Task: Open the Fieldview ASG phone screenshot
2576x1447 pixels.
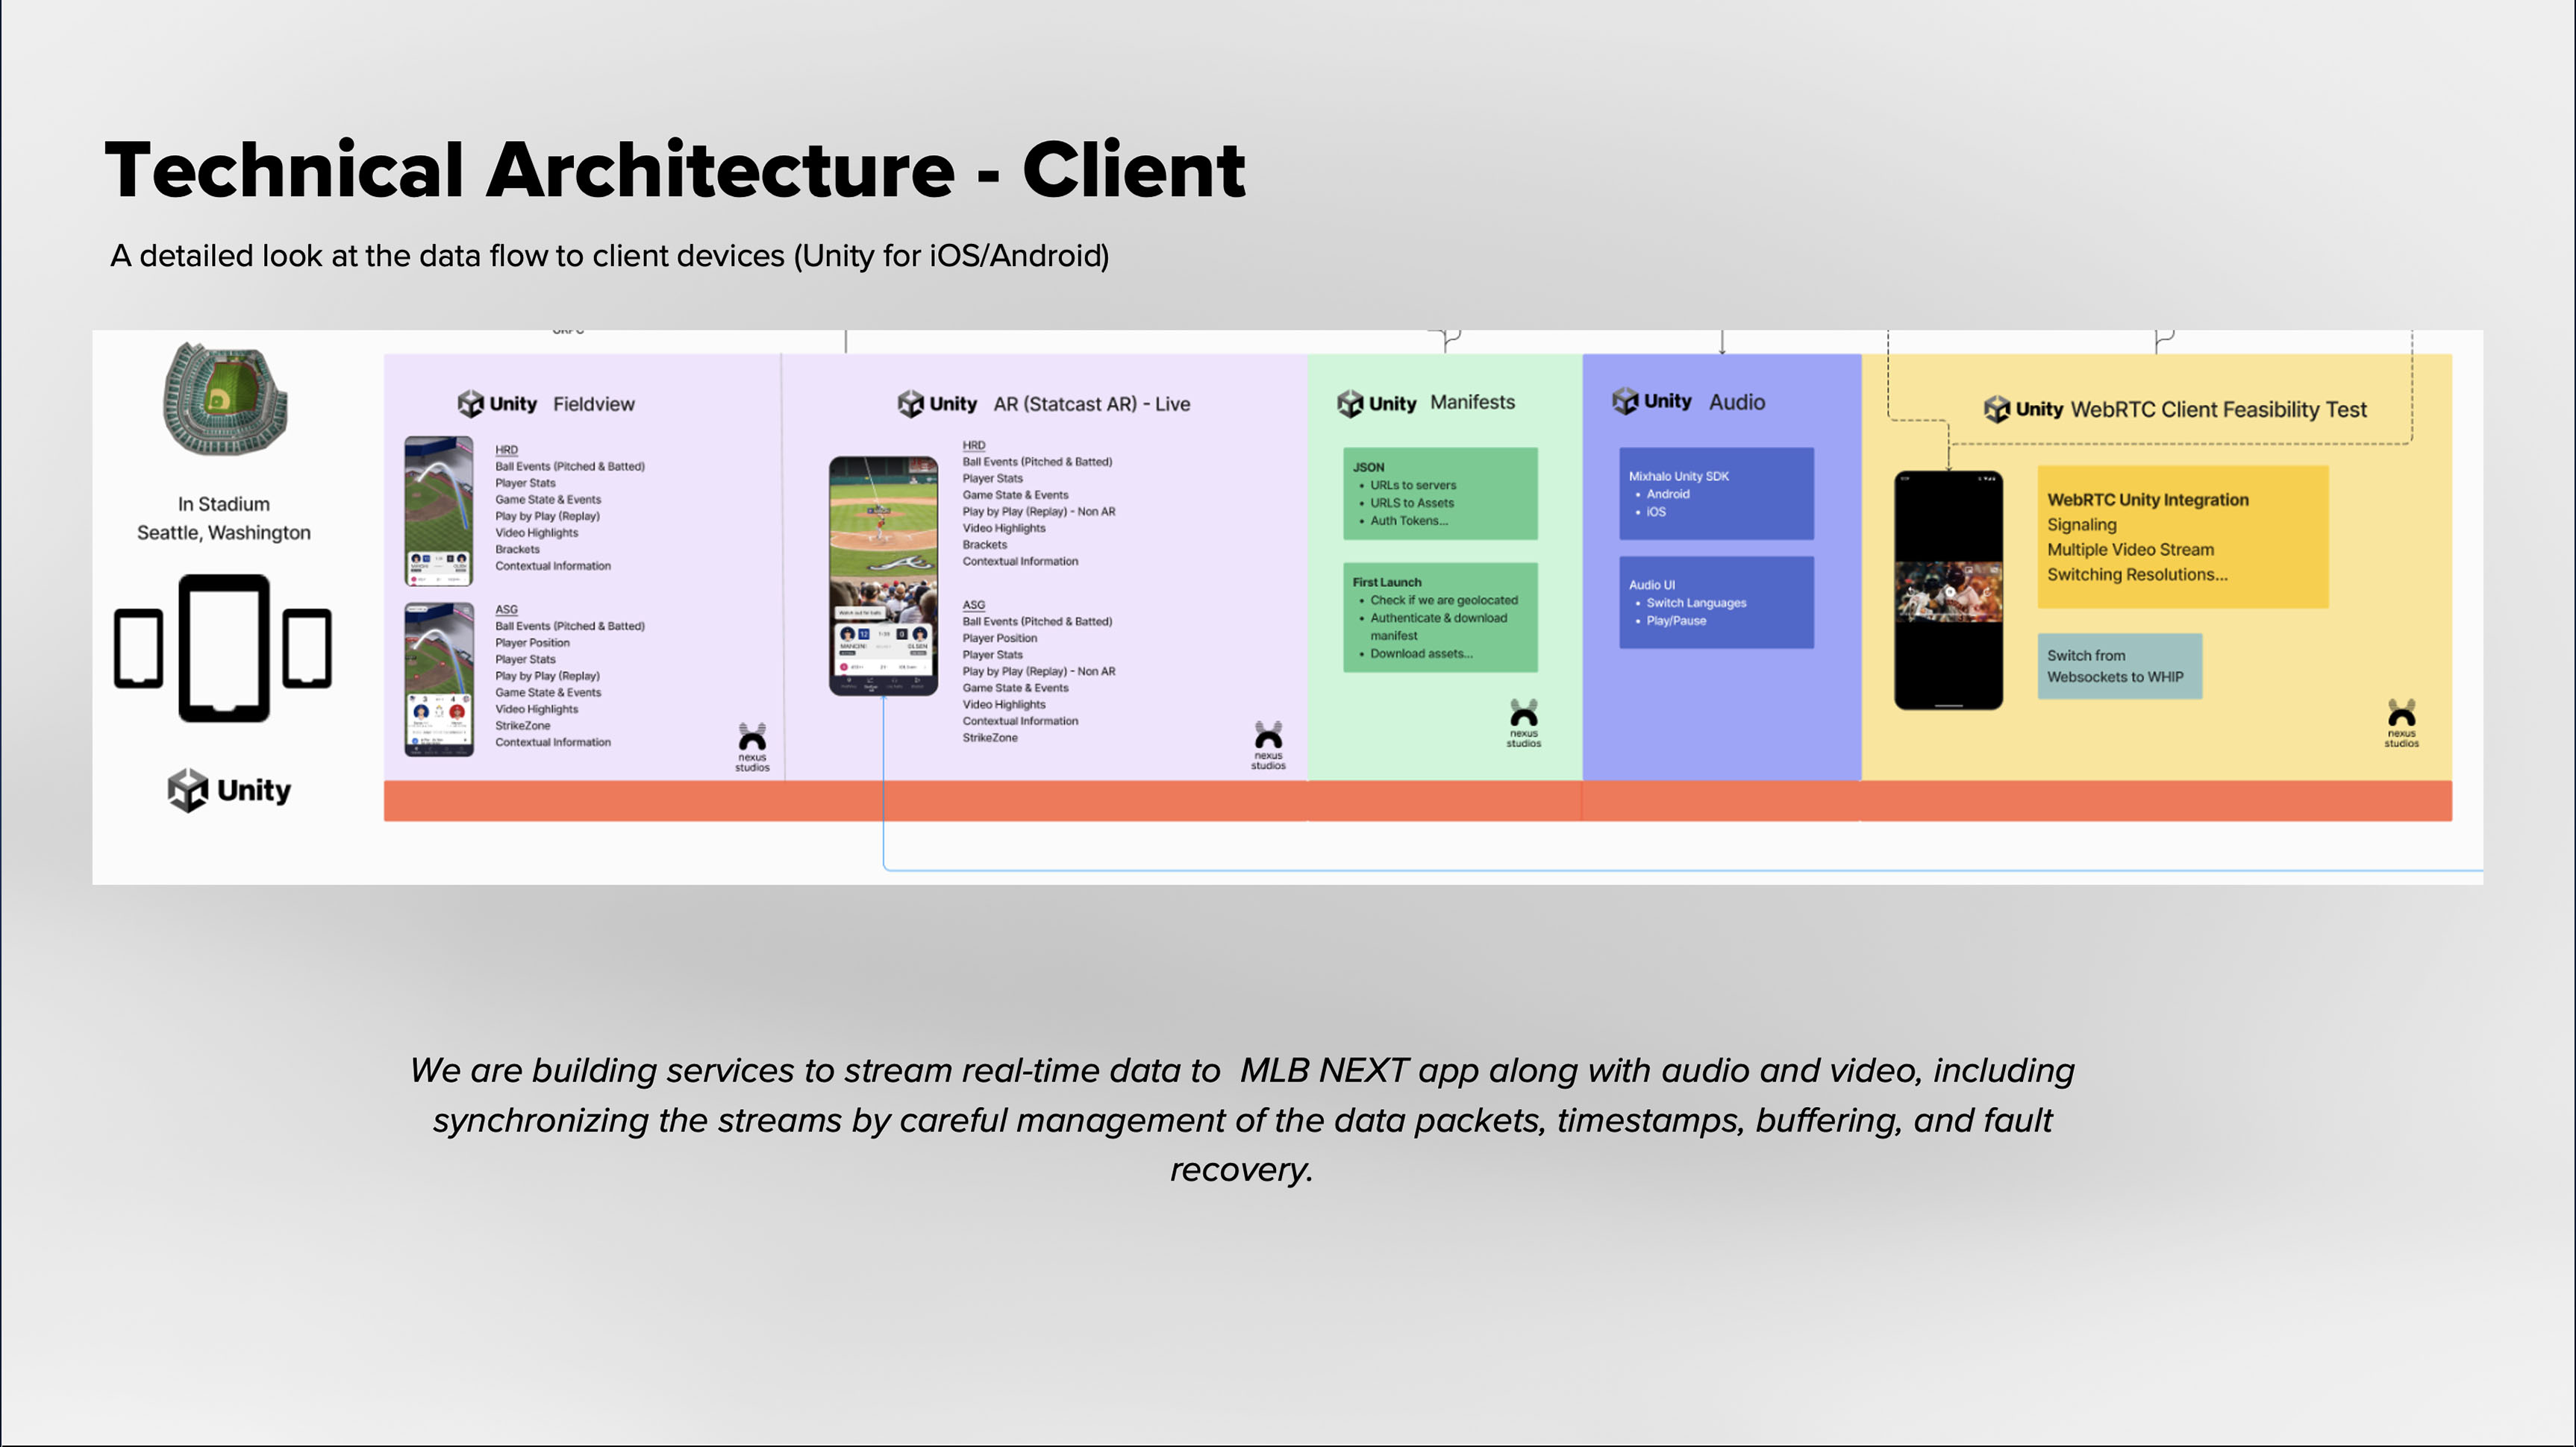Action: click(x=439, y=679)
